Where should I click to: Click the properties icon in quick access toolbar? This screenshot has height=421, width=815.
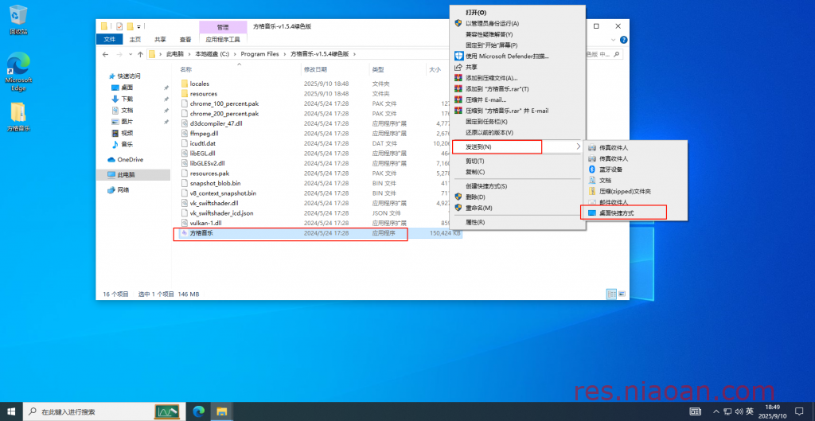tap(119, 26)
